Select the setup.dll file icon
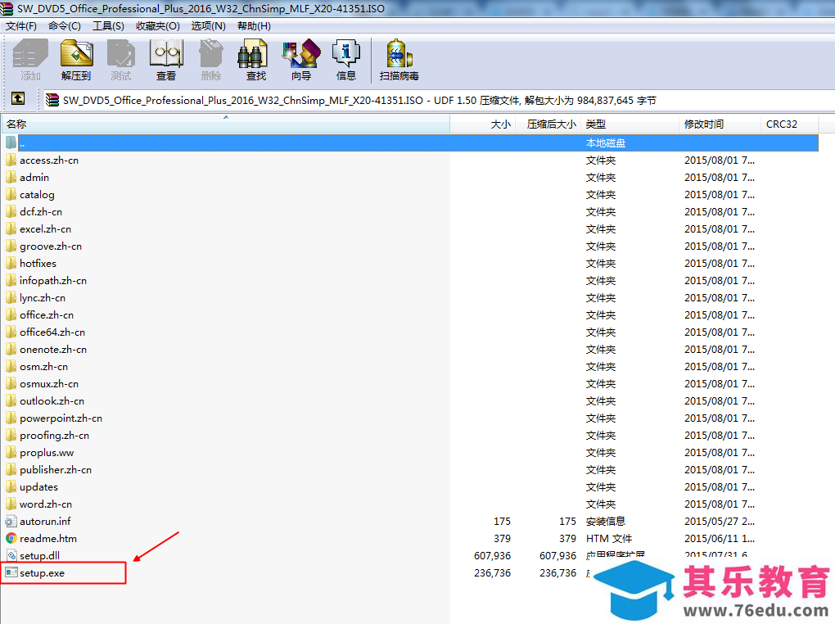 (x=11, y=556)
